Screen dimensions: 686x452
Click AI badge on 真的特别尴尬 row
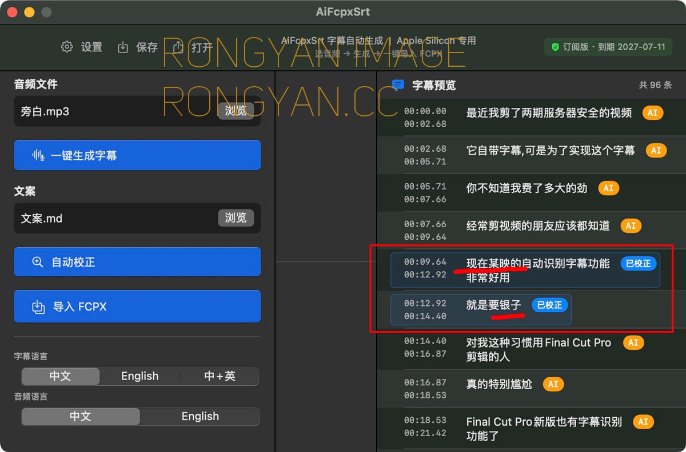coord(553,384)
